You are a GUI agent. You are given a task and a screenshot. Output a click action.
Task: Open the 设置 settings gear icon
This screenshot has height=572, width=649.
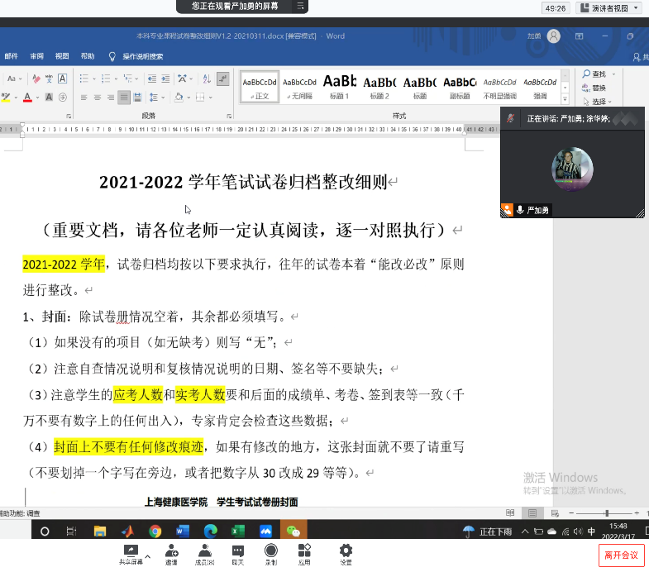pyautogui.click(x=346, y=551)
